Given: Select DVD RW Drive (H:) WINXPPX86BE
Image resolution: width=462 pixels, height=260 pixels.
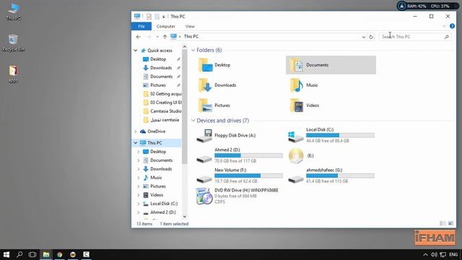Looking at the screenshot, I should point(237,196).
